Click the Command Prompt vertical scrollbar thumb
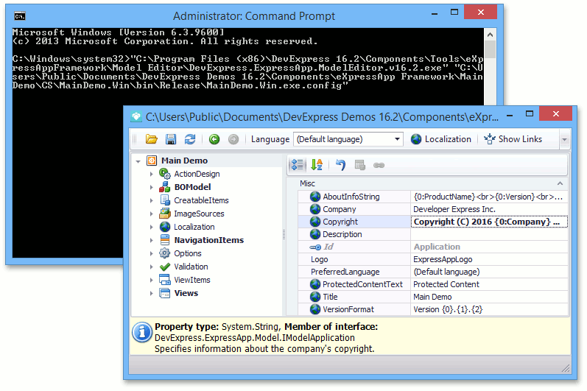 click(490, 49)
